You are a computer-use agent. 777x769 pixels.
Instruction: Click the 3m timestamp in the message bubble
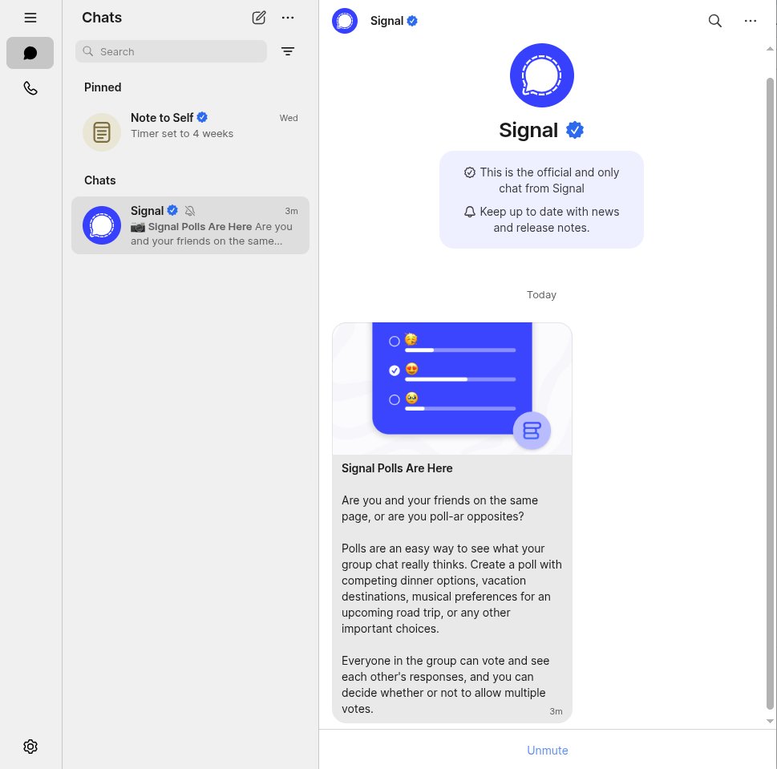tap(556, 711)
